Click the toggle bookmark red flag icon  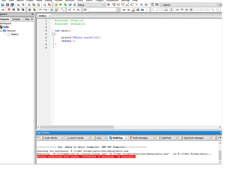tap(9, 10)
